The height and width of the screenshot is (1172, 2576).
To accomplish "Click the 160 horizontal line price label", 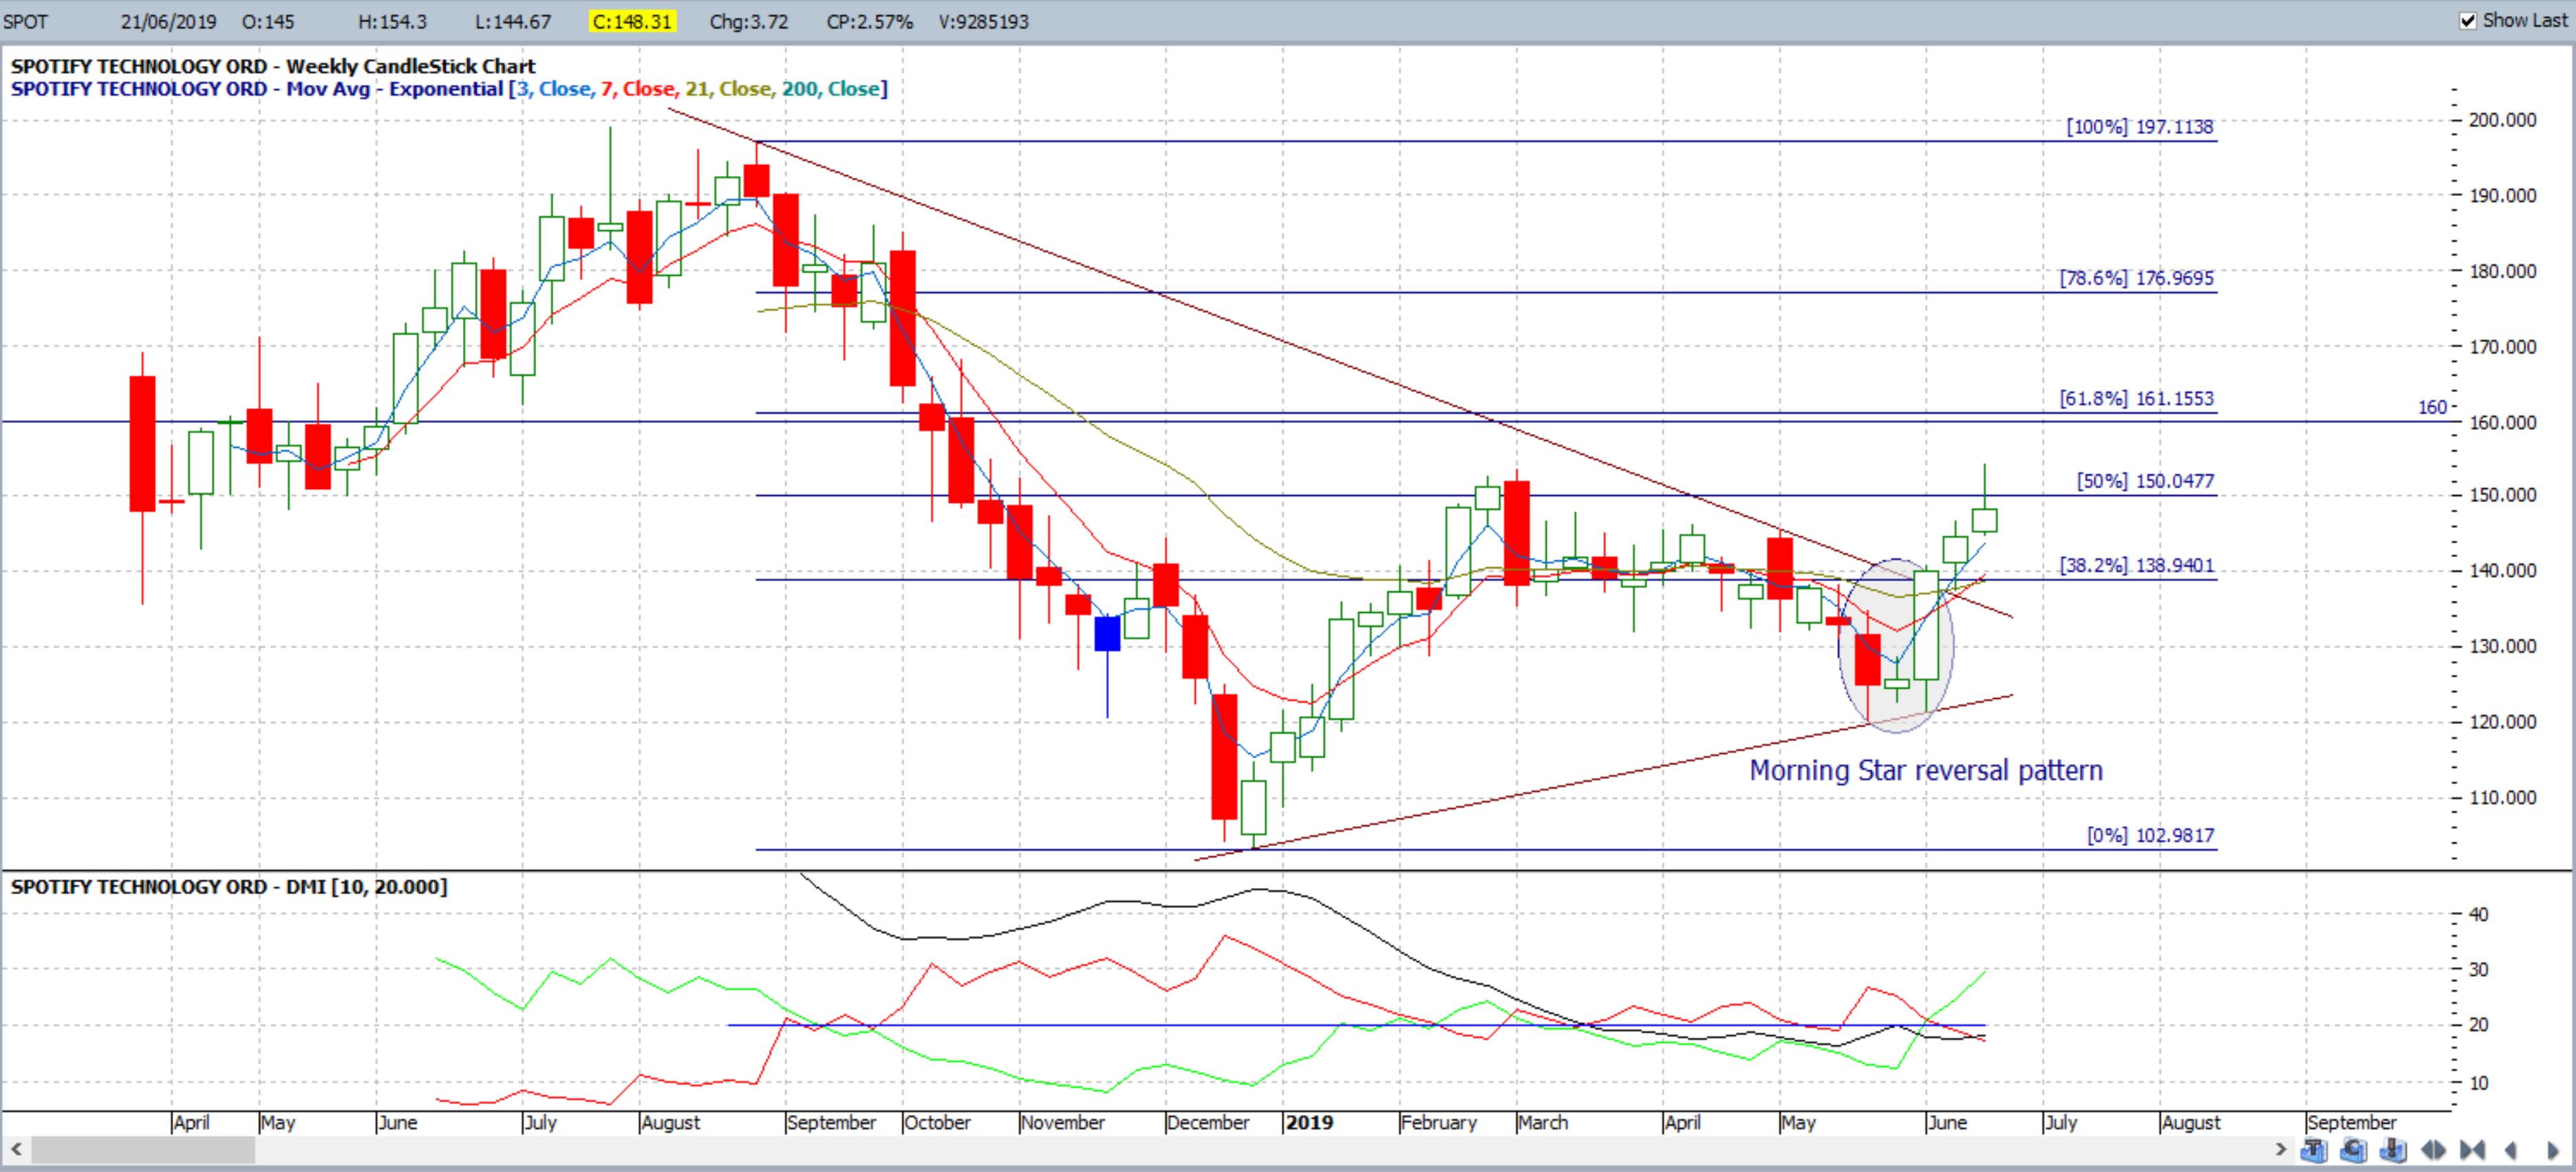I will click(x=2432, y=407).
